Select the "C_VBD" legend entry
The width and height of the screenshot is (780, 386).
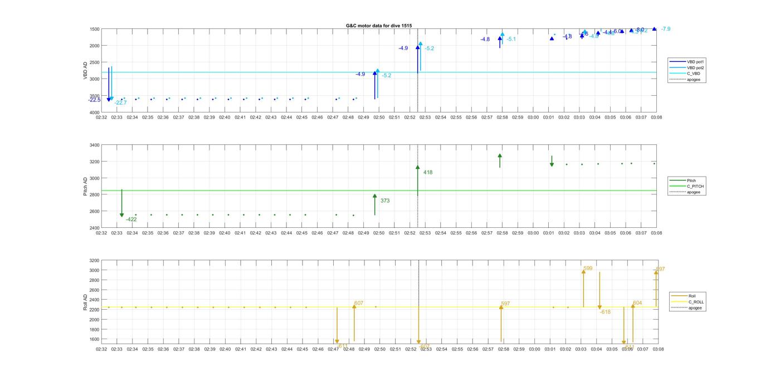click(x=685, y=74)
